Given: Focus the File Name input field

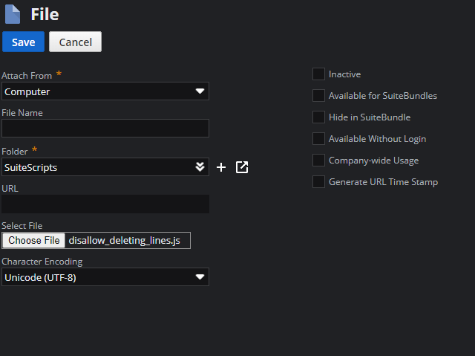Looking at the screenshot, I should [105, 129].
